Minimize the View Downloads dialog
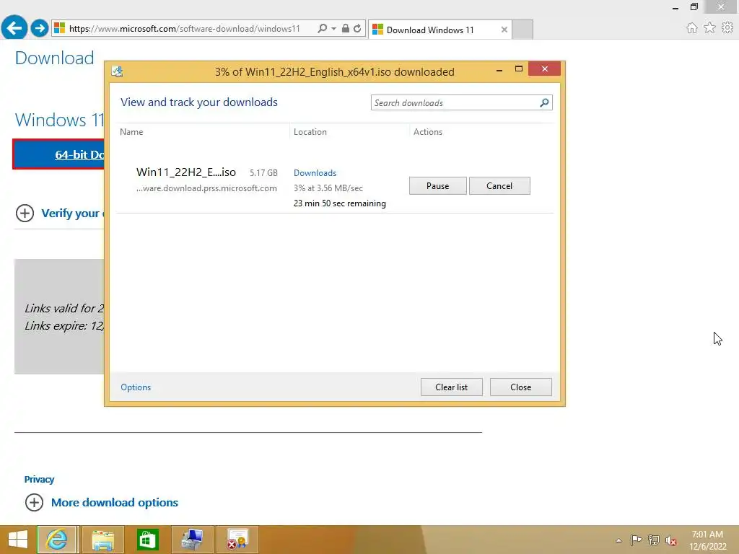 [x=499, y=70]
